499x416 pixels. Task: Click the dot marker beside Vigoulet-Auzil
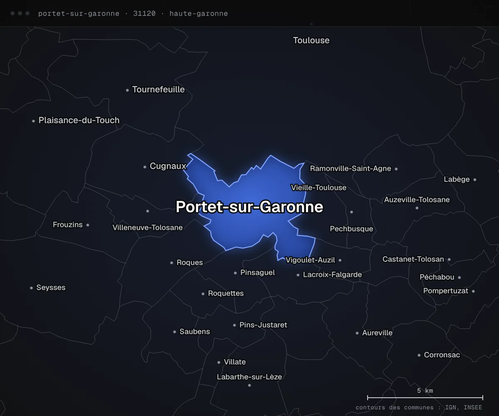pyautogui.click(x=340, y=260)
